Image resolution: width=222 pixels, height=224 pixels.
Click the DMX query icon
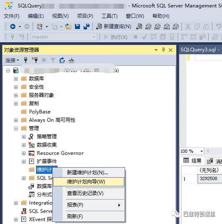(157, 26)
